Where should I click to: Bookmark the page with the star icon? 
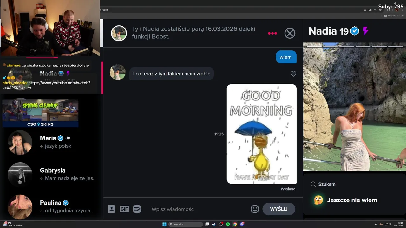(380, 10)
